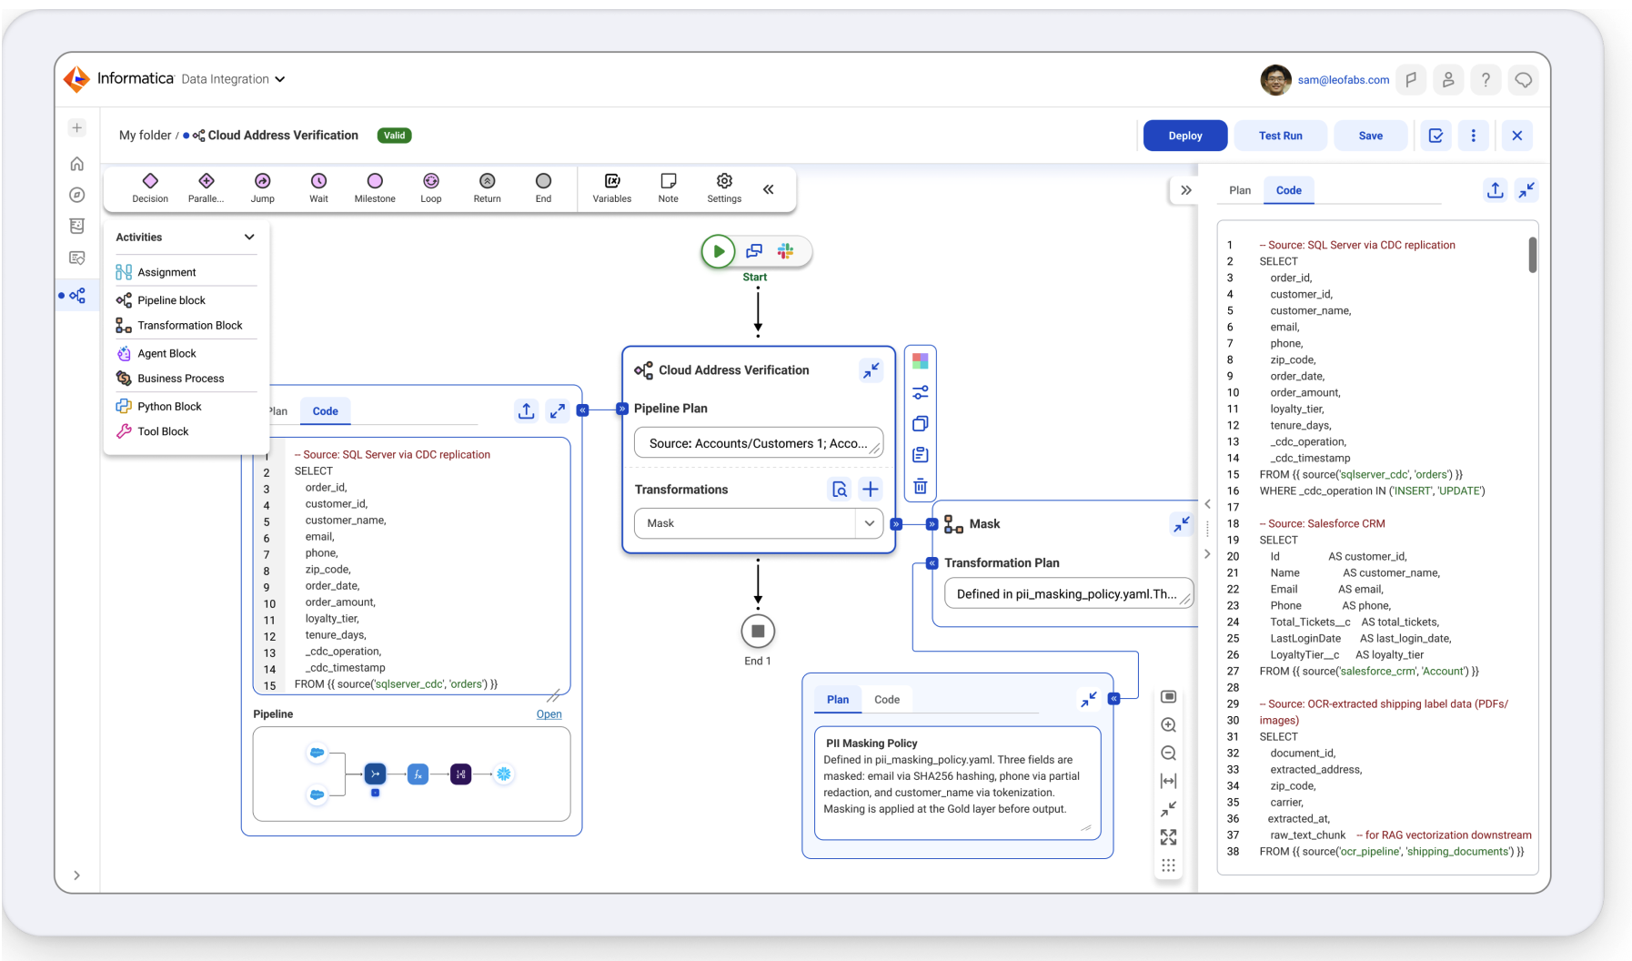Viewport: 1632px width, 961px height.
Task: Collapse the right code panel with double chevron
Action: pyautogui.click(x=1186, y=190)
